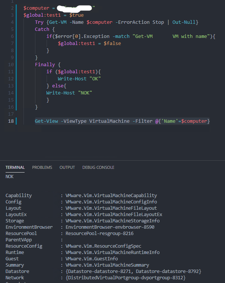Image resolution: width=225 pixels, height=283 pixels.
Task: Click Write-Host "NOK" on line 14
Action: pyautogui.click(x=69, y=93)
